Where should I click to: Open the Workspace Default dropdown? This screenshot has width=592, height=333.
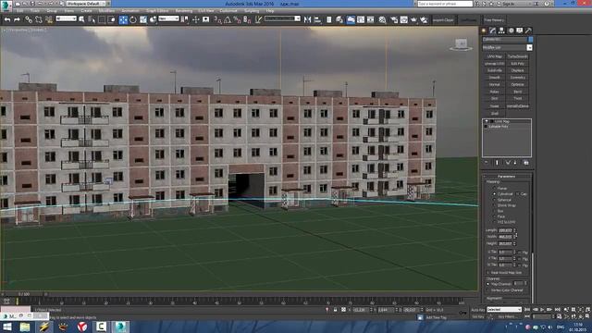tap(86, 4)
